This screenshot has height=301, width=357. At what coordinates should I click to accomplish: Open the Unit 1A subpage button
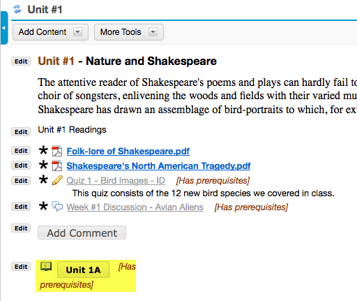click(x=83, y=270)
